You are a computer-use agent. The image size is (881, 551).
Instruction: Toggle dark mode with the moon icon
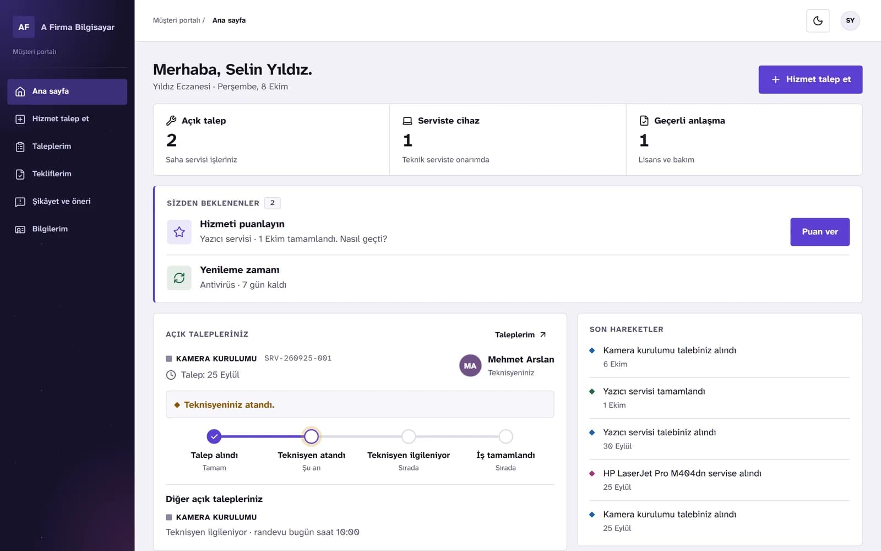tap(818, 21)
